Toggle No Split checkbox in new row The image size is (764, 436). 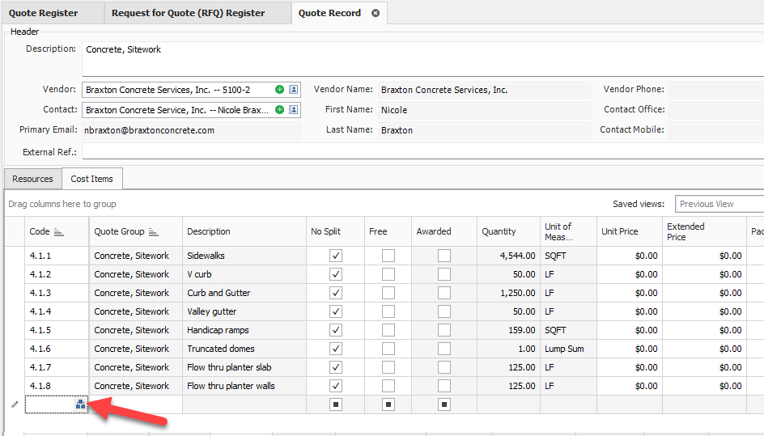click(336, 404)
